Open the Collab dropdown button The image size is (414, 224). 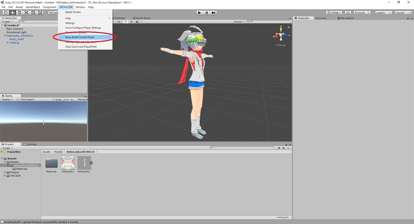(334, 13)
